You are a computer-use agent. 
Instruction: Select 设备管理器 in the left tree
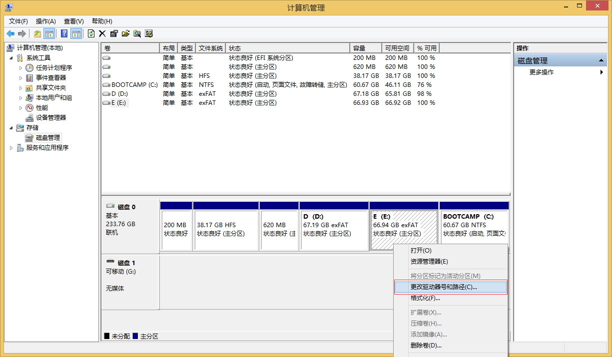50,118
